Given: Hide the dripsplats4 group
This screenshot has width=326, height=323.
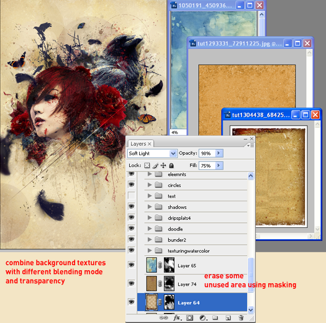Looking at the screenshot, I should [132, 217].
